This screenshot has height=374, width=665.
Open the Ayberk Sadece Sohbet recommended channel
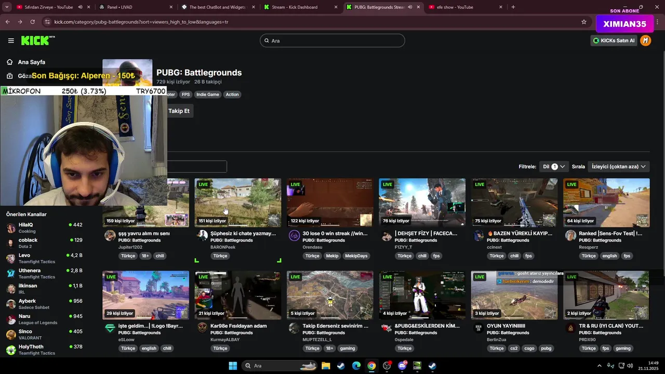45,304
